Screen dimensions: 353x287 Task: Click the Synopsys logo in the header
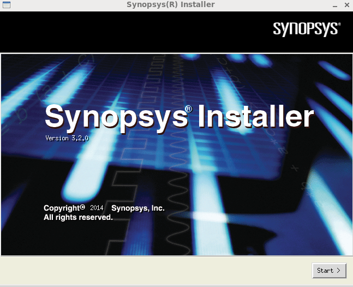[x=307, y=29]
